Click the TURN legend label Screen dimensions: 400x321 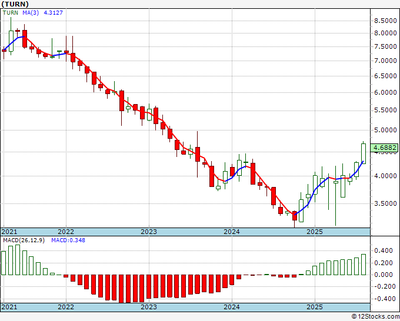tap(11, 13)
